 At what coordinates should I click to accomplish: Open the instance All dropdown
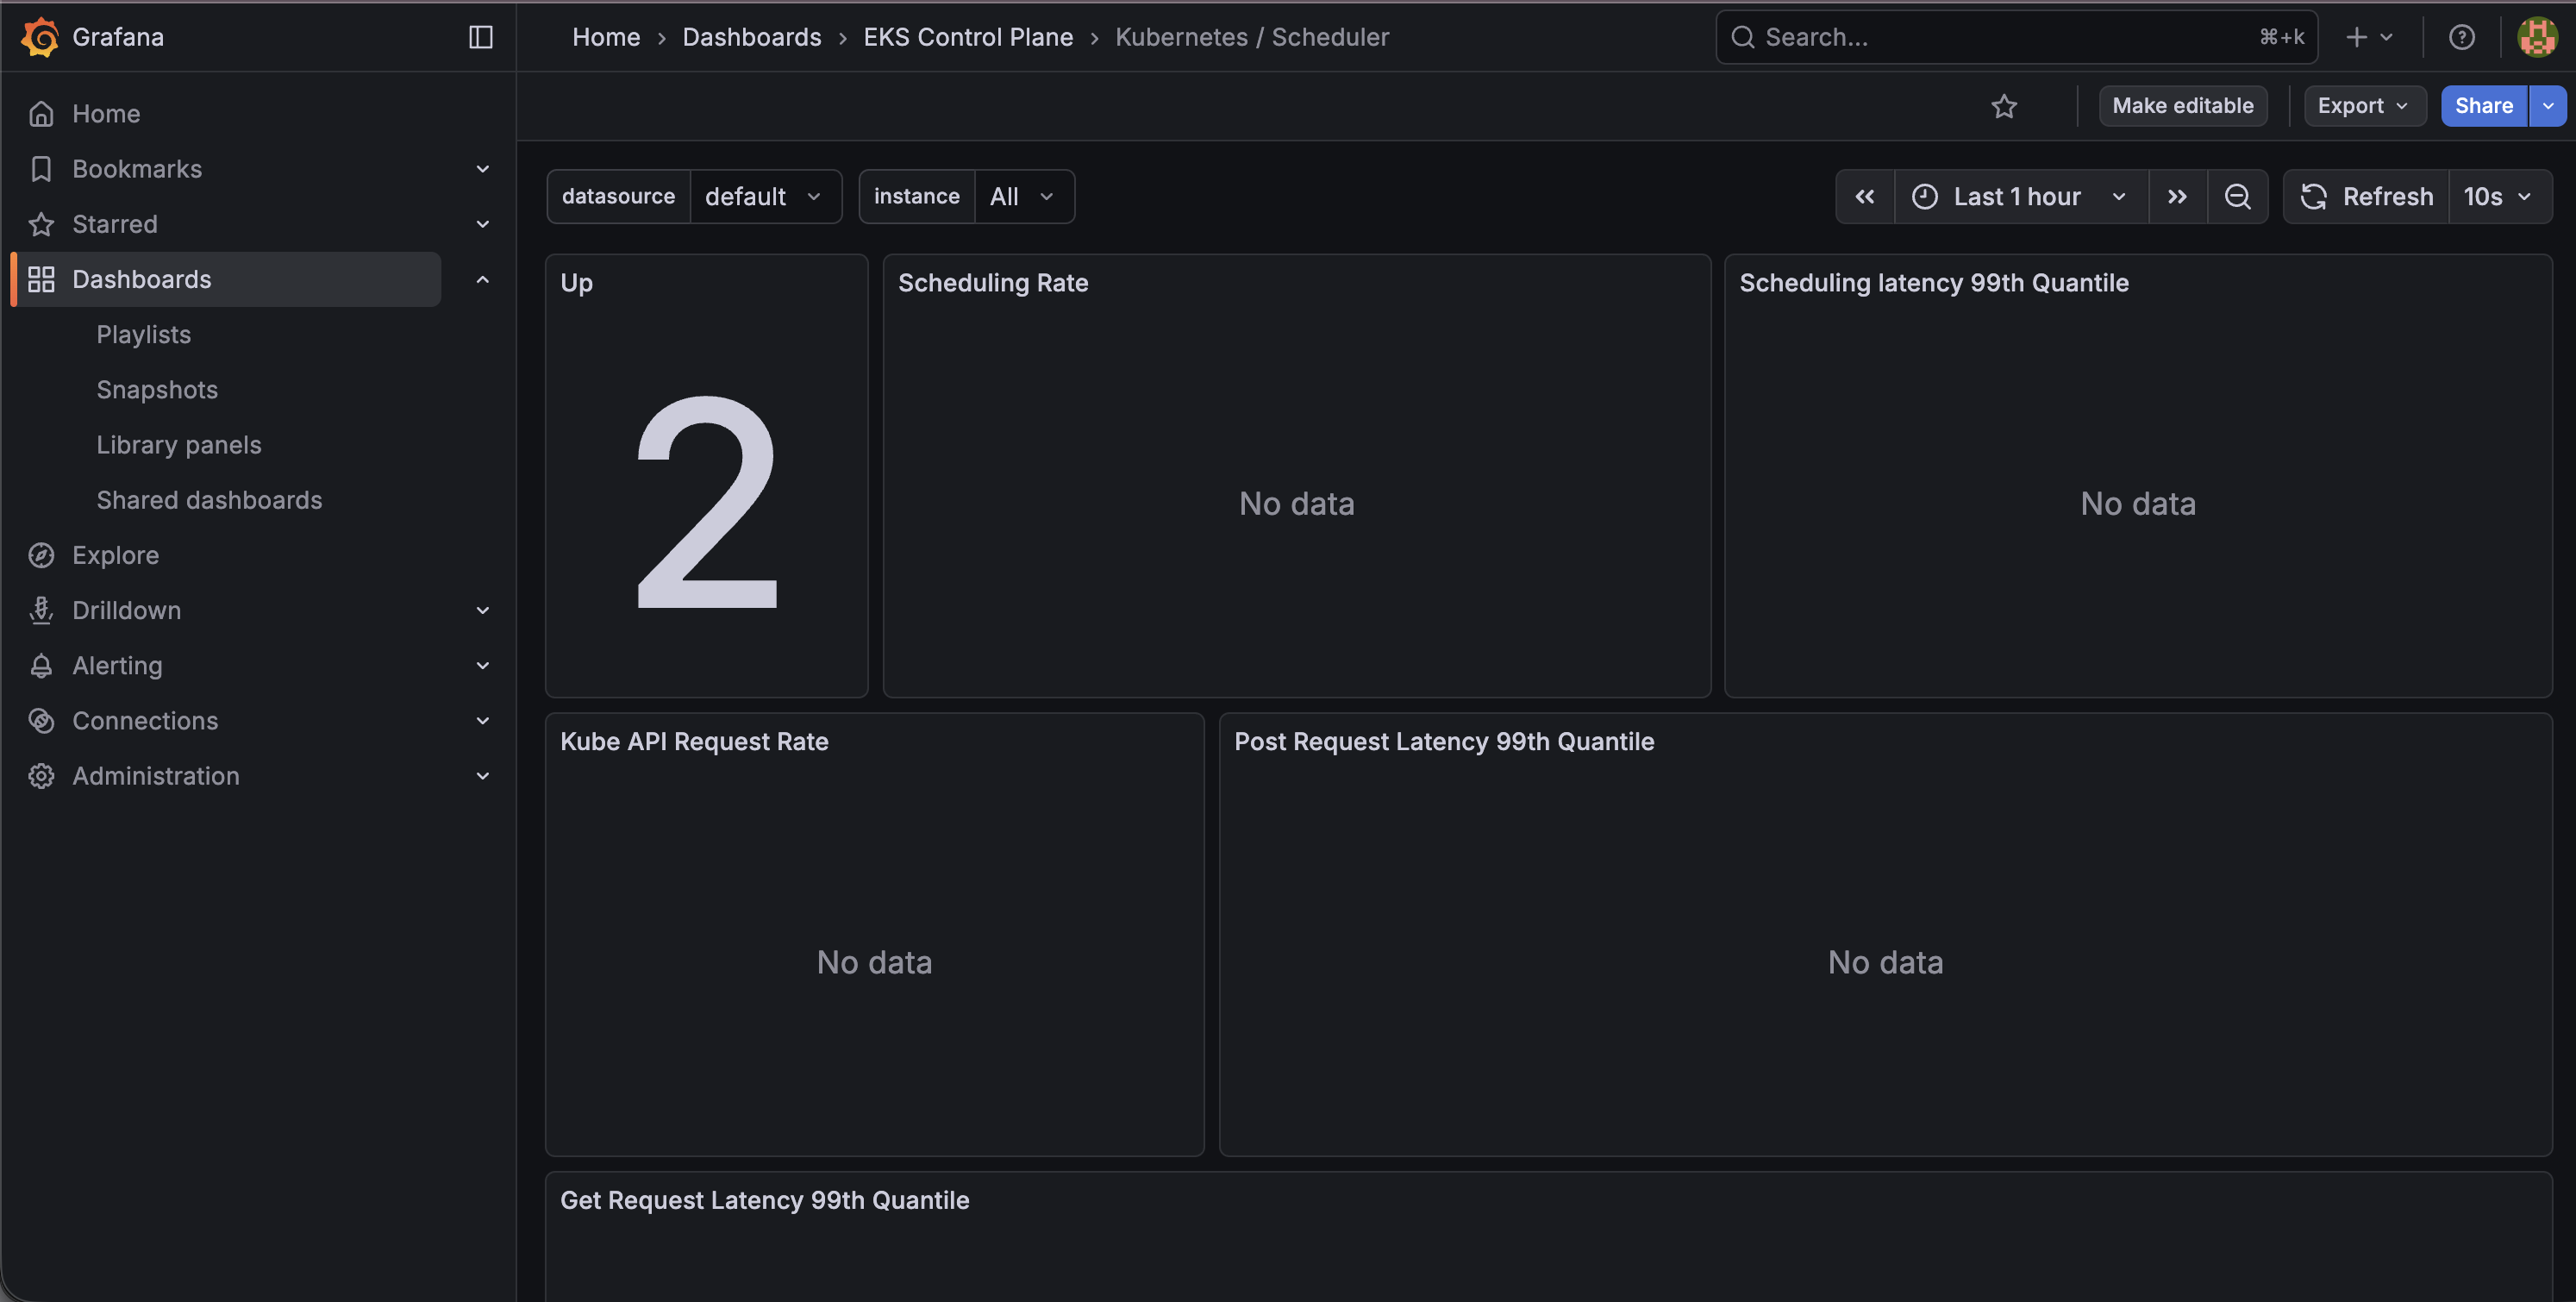(1023, 196)
